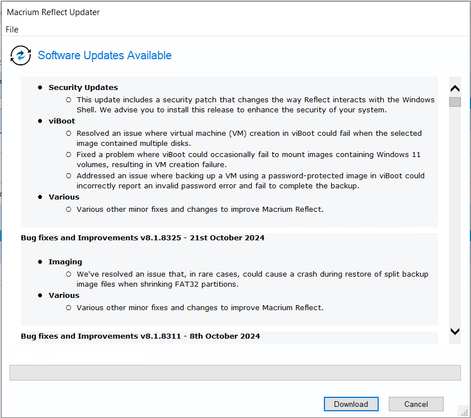Click the viBoot bullet heading
The image size is (471, 418).
coord(62,121)
